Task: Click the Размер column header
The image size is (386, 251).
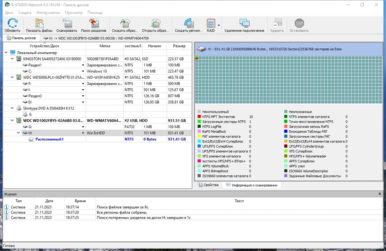Action: (179, 46)
